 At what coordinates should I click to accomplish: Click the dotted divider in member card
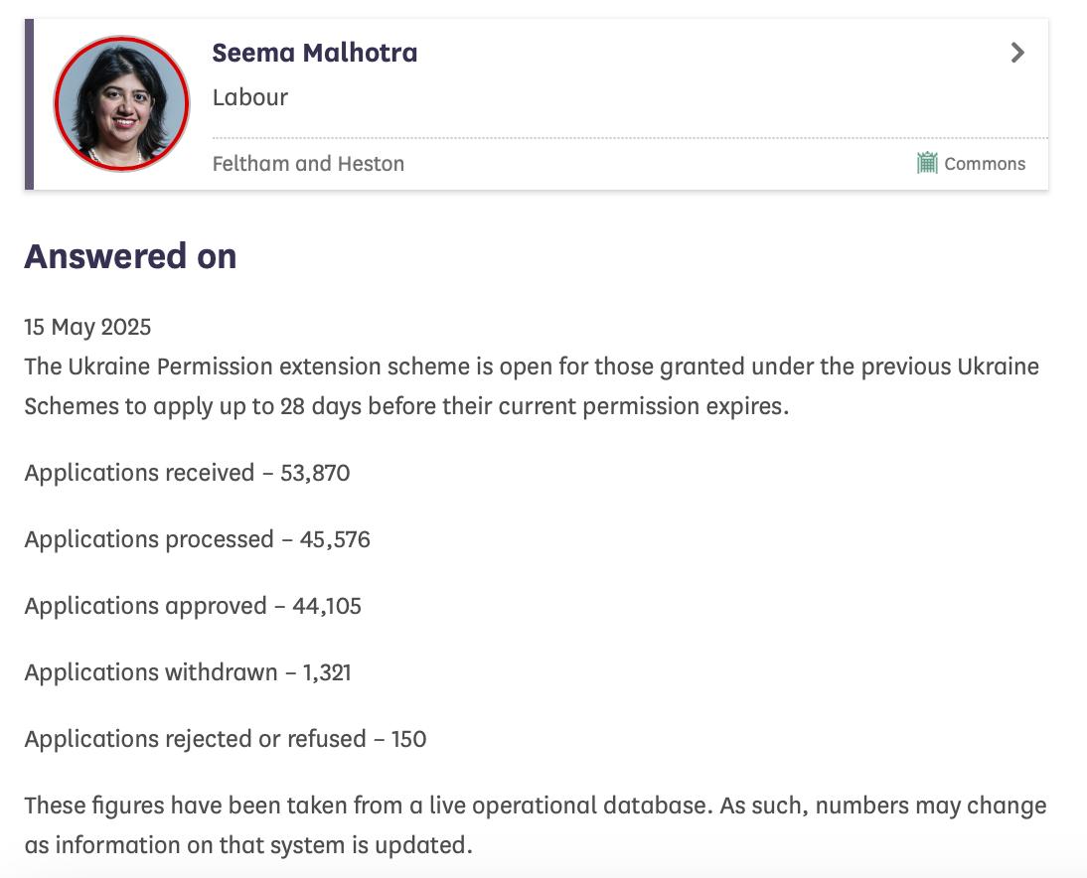pos(630,138)
